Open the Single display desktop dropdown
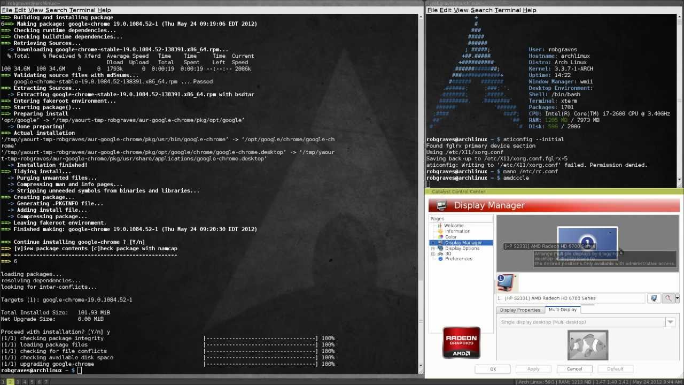This screenshot has width=684, height=385. click(670, 322)
